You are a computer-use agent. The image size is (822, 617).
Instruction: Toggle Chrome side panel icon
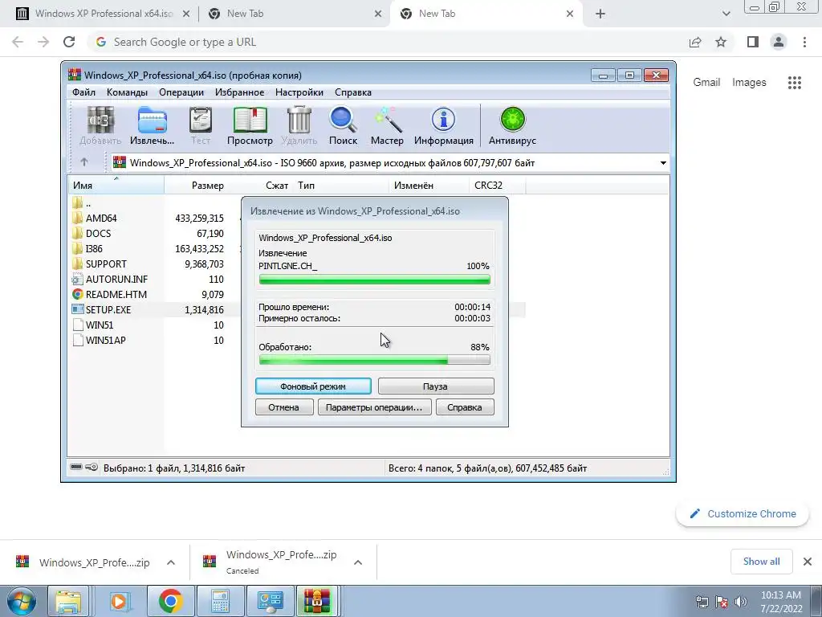pyautogui.click(x=753, y=42)
